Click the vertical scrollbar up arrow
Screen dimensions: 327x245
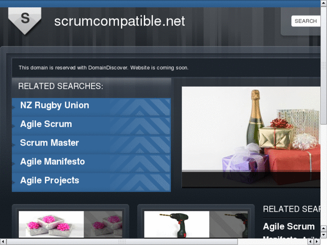(x=324, y=3)
